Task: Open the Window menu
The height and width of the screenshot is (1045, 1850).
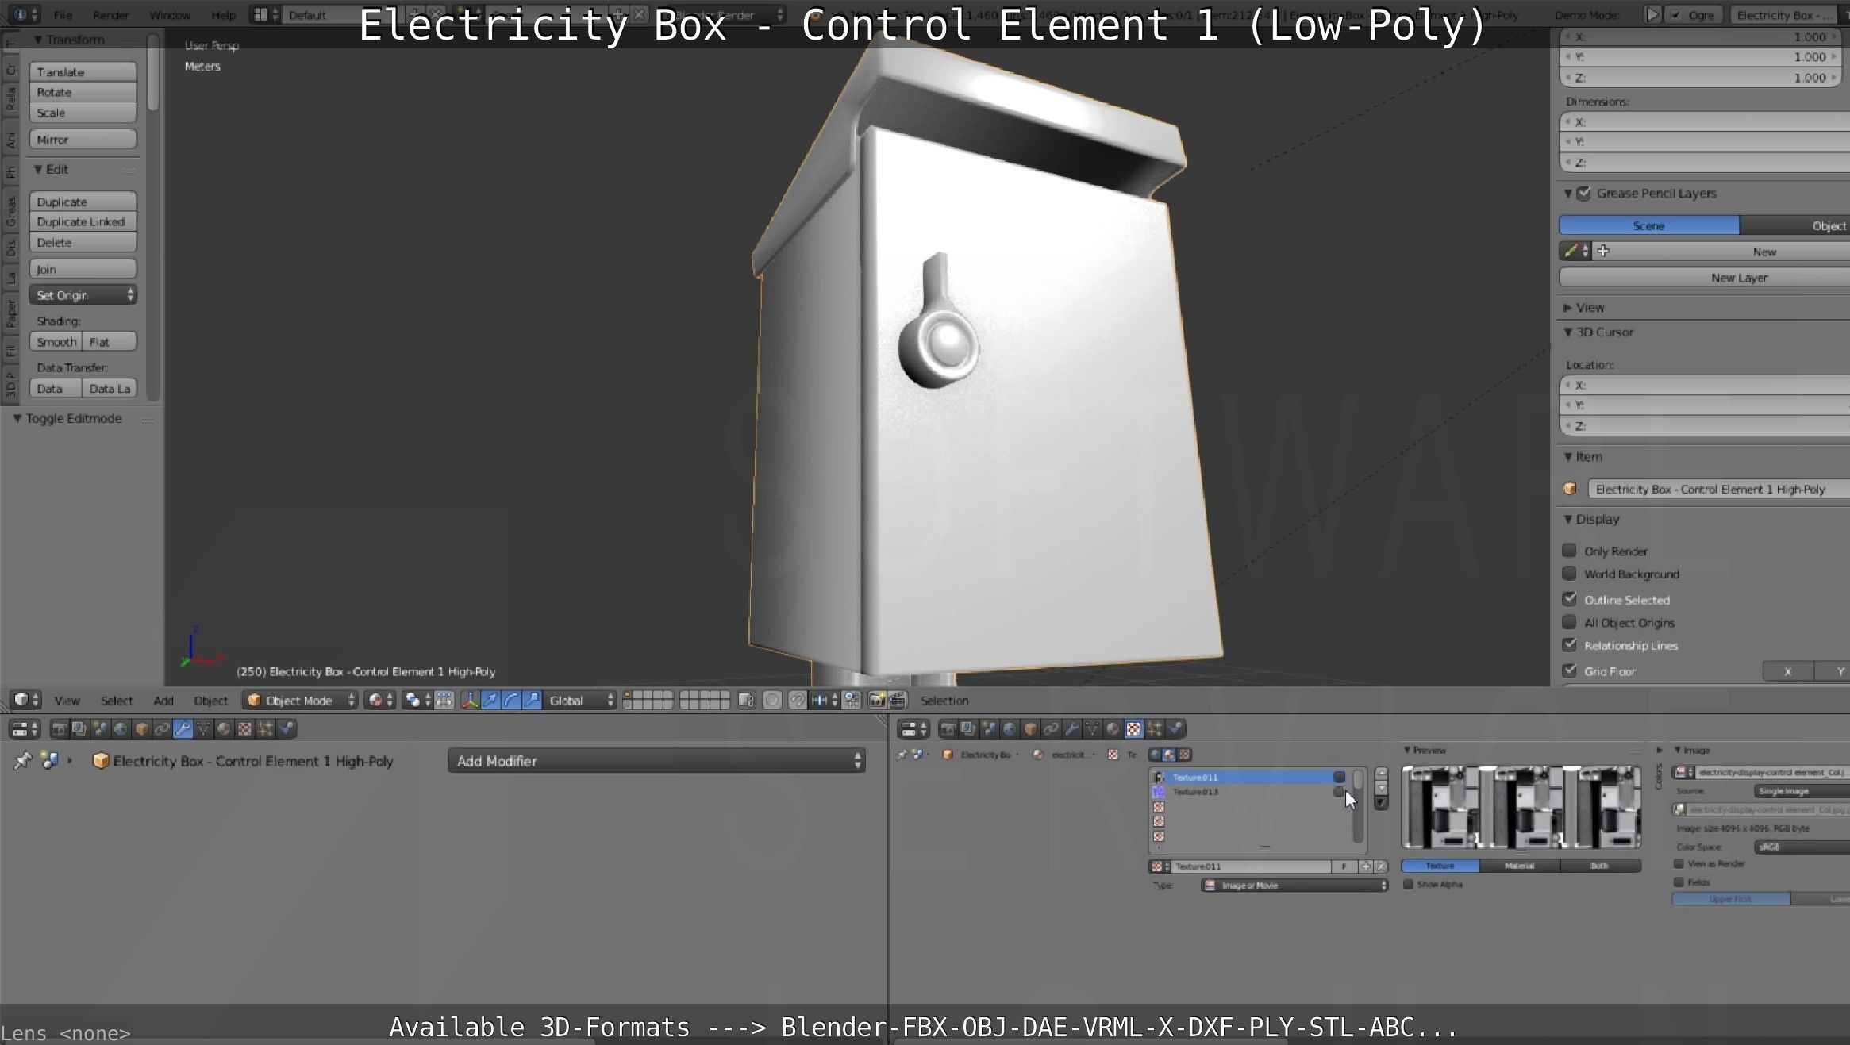Action: coord(170,15)
